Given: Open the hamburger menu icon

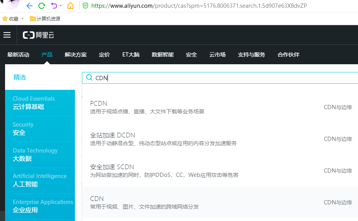Looking at the screenshot, I should [7, 35].
